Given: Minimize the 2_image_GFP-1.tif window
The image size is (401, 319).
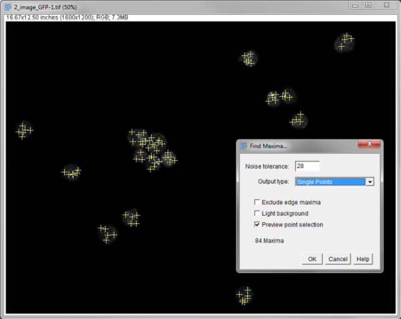Looking at the screenshot, I should pyautogui.click(x=354, y=5).
